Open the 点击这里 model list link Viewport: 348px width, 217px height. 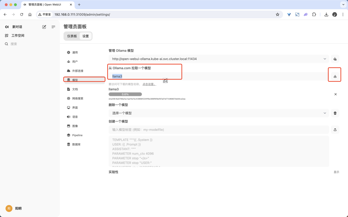149,84
